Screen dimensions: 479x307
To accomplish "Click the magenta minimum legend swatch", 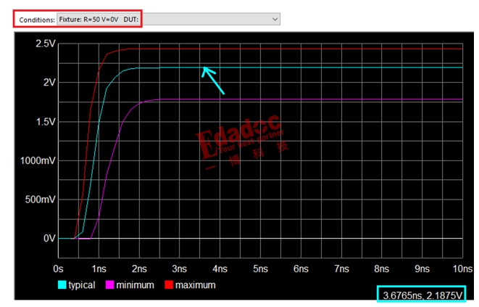I will (x=111, y=285).
